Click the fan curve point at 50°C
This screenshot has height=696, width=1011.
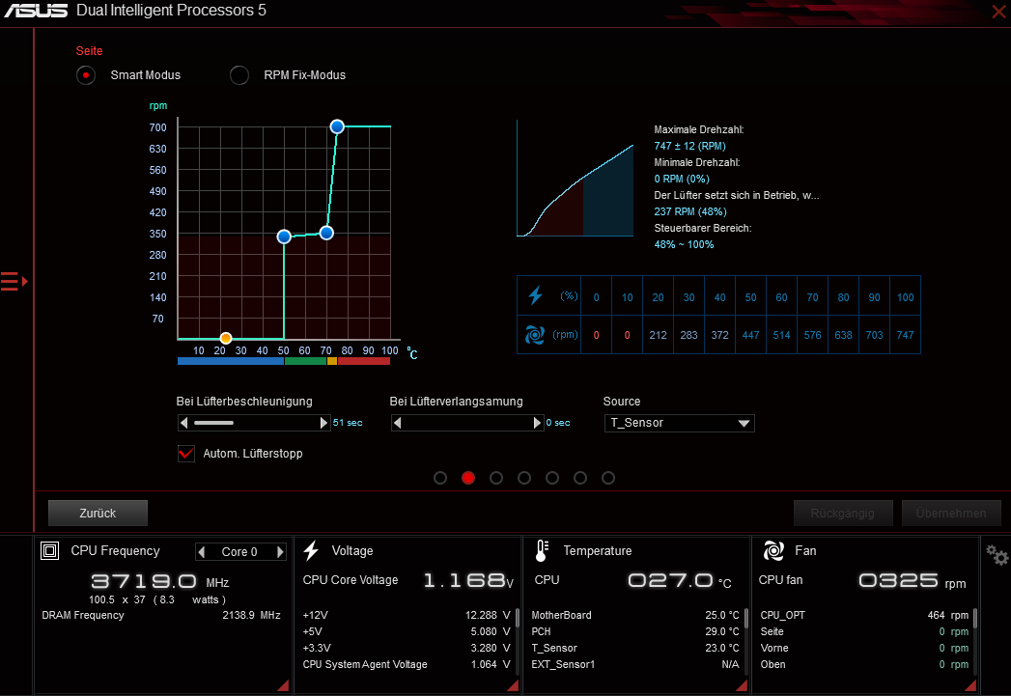tap(284, 237)
